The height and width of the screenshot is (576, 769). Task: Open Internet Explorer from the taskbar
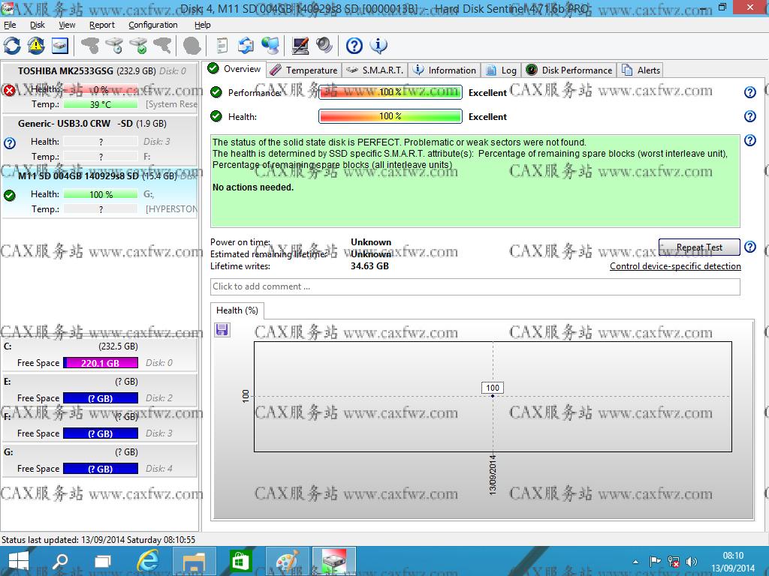(149, 561)
